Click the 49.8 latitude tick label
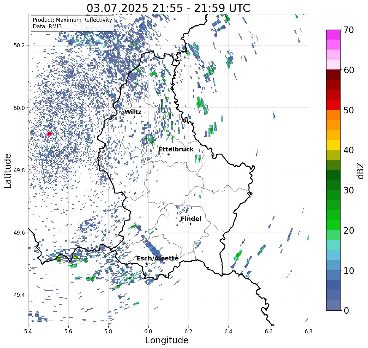This screenshot has width=368, height=348. click(x=19, y=170)
